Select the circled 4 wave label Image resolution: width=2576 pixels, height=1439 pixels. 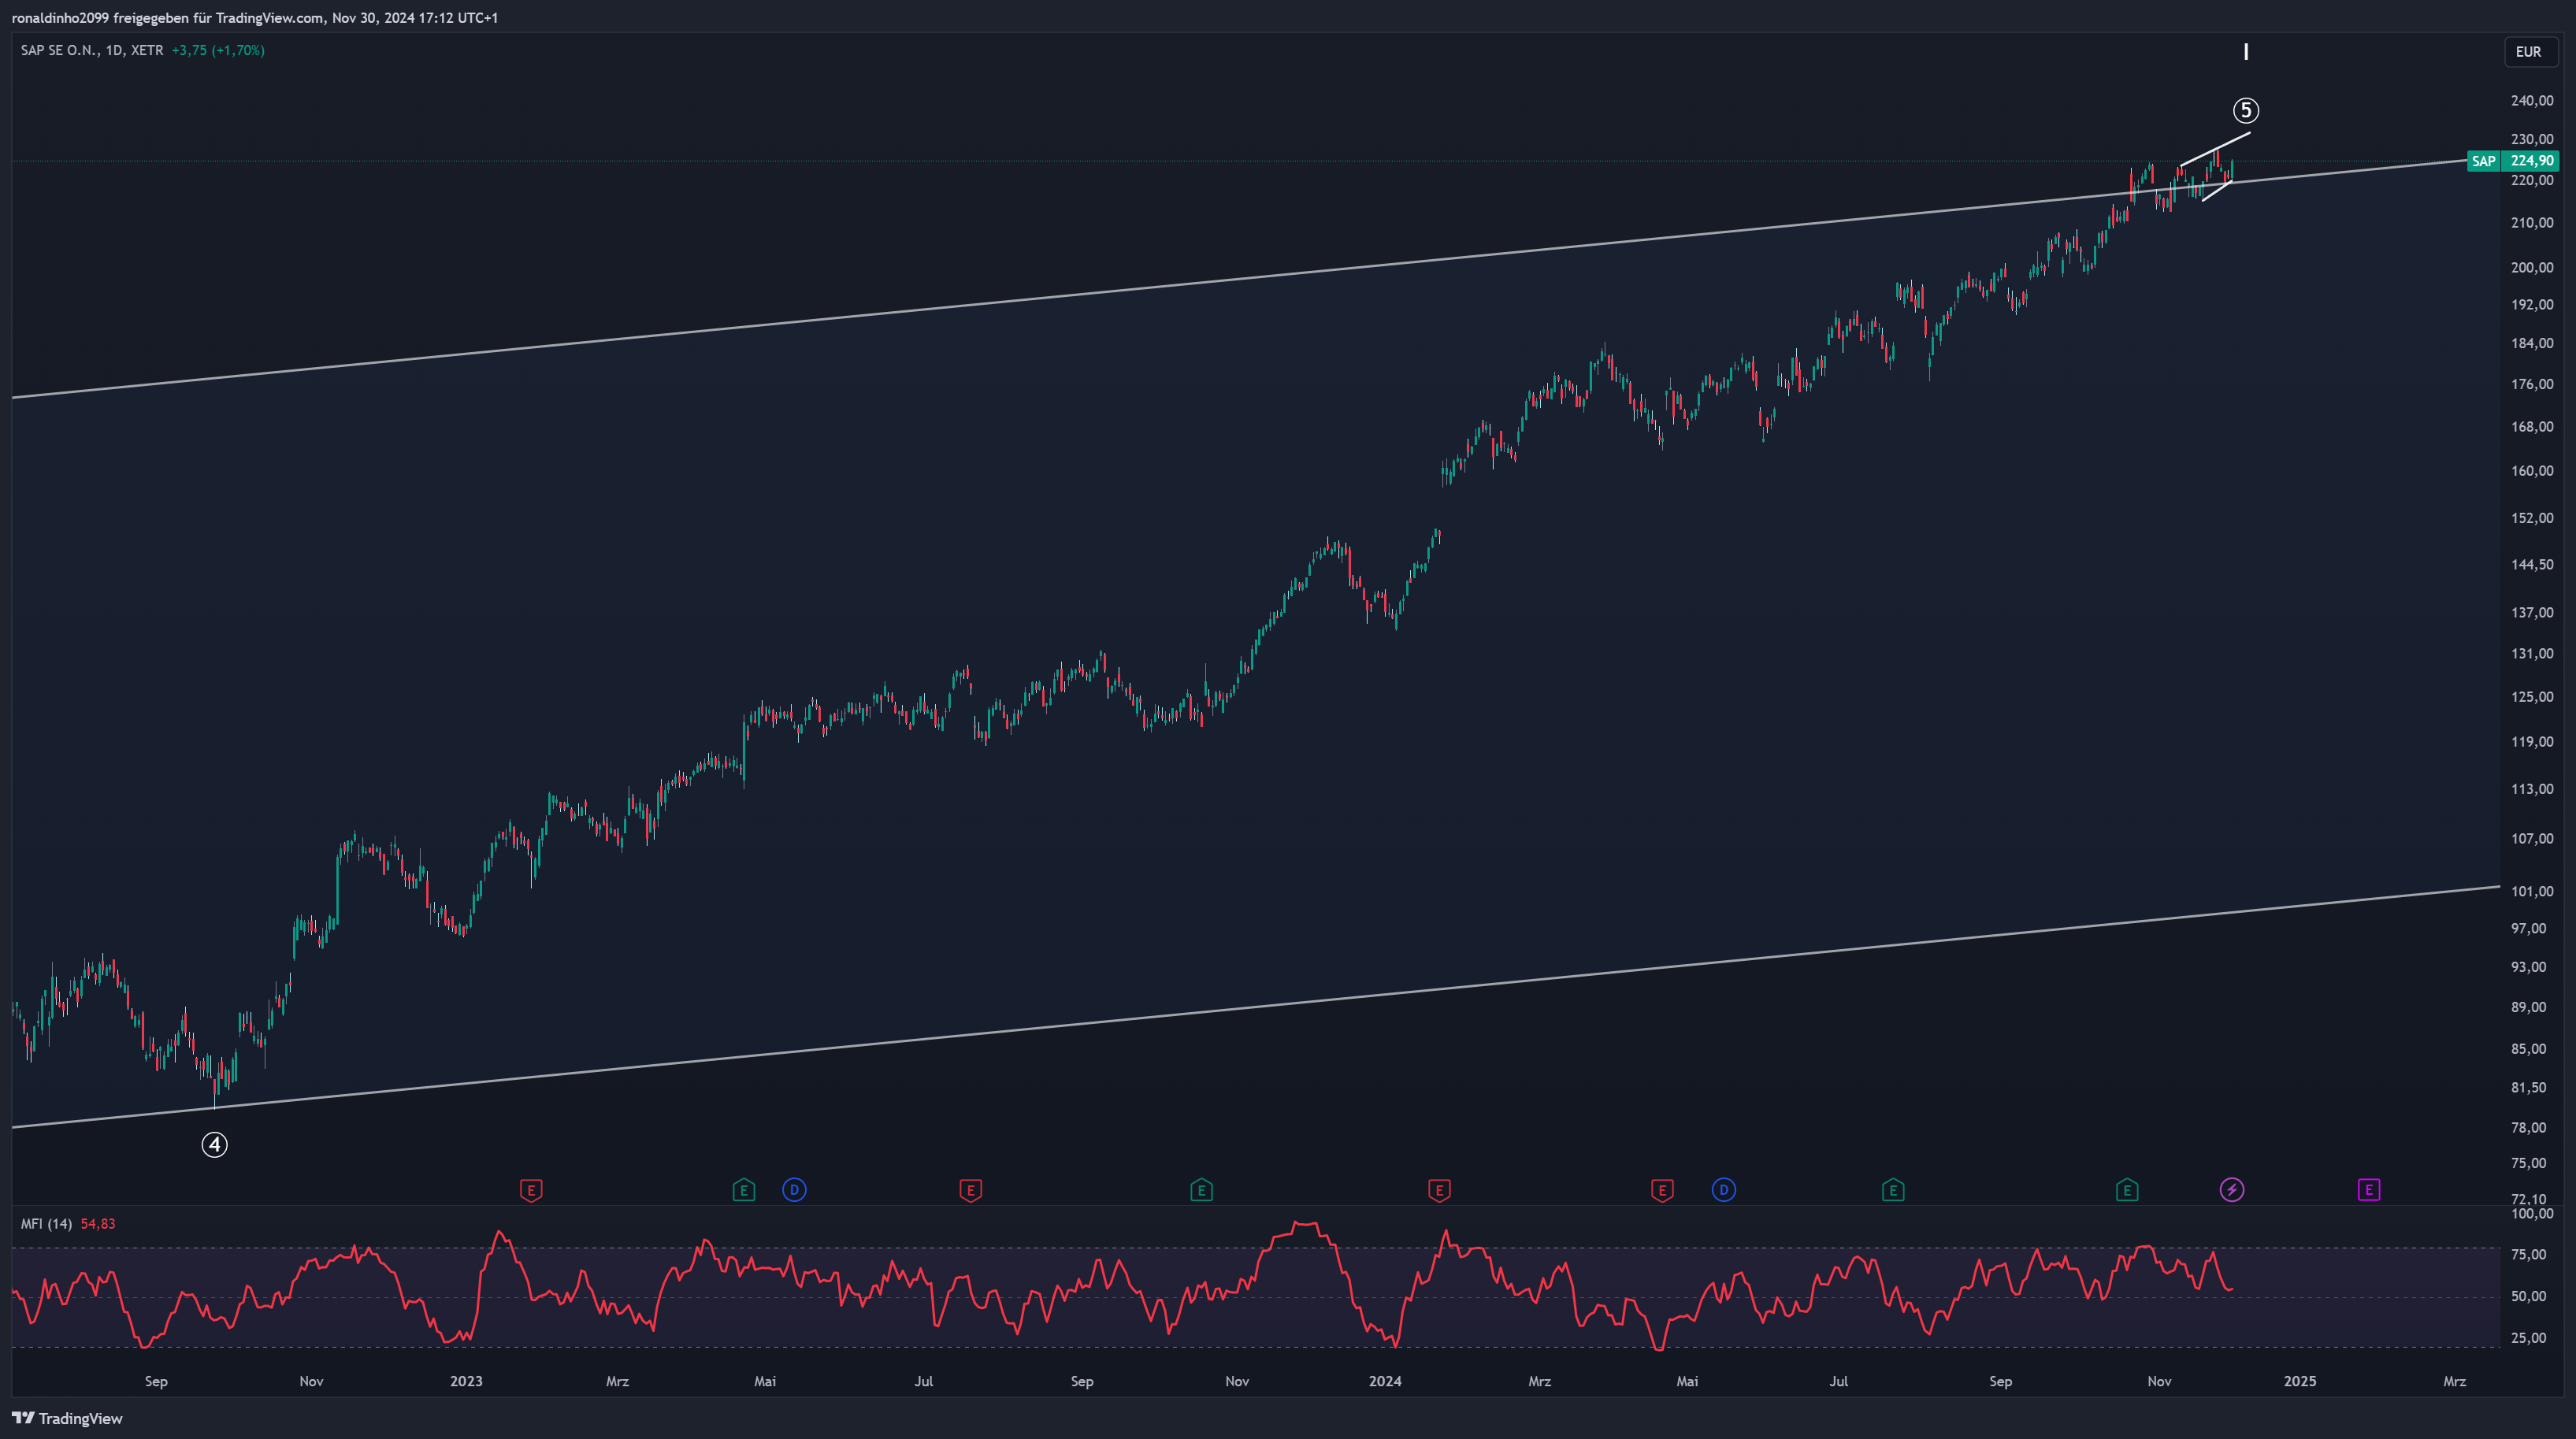click(x=215, y=1145)
